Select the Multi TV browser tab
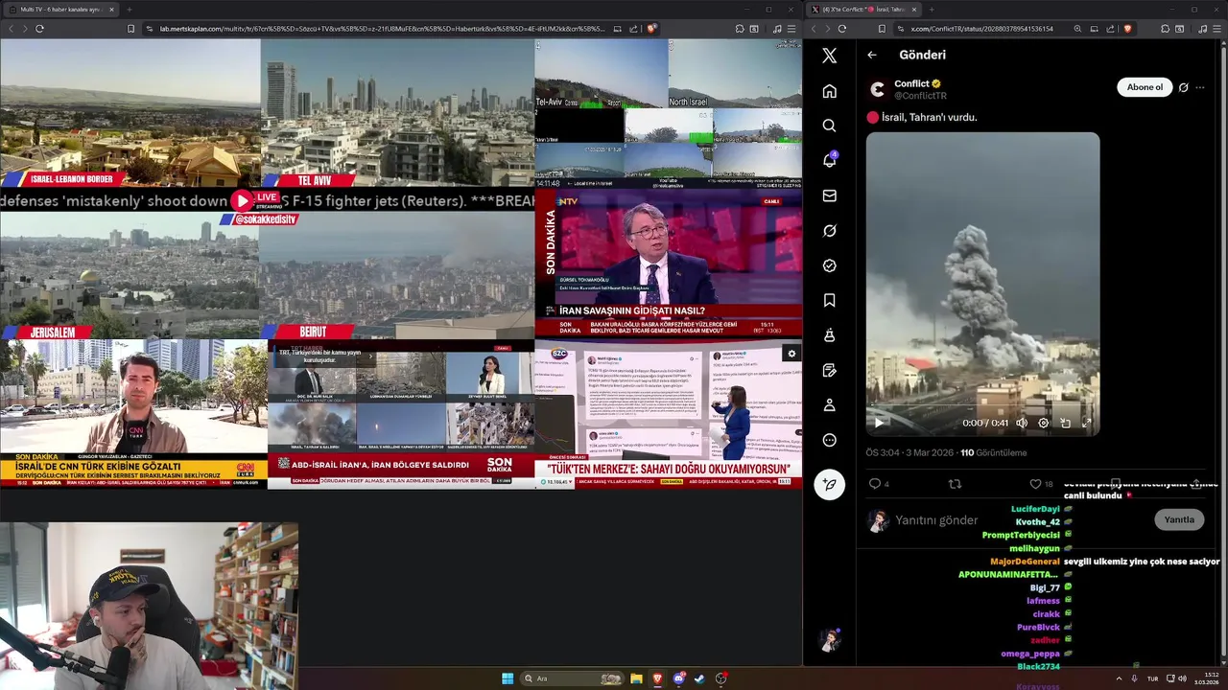Image resolution: width=1228 pixels, height=690 pixels. pyautogui.click(x=59, y=10)
